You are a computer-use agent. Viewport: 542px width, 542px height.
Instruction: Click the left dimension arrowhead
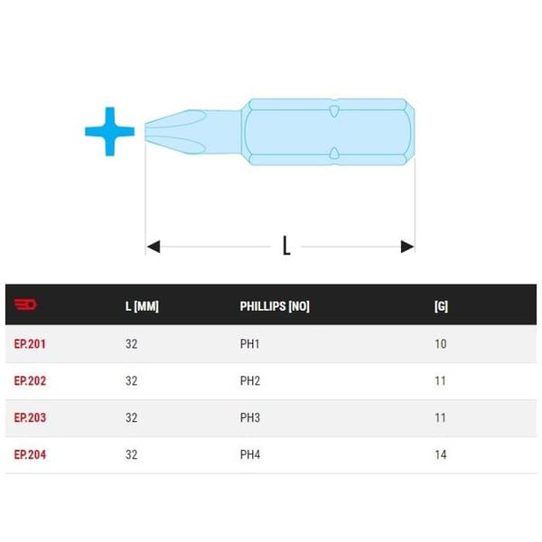coord(154,247)
